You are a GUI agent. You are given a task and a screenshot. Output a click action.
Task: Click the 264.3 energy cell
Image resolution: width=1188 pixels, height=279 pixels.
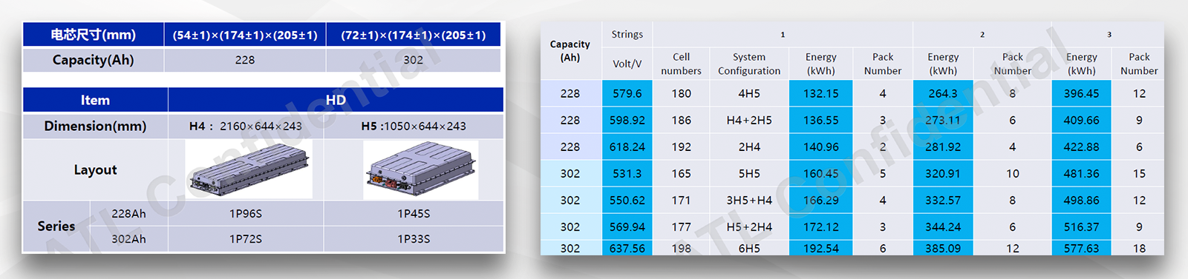coord(943,93)
